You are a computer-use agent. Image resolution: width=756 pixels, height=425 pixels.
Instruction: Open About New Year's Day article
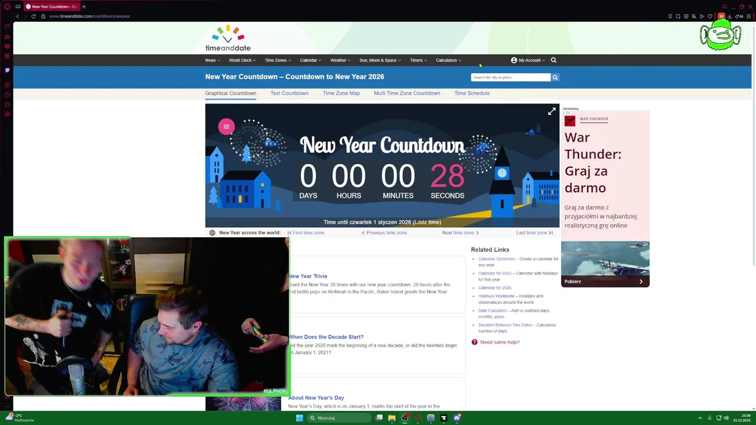[316, 398]
